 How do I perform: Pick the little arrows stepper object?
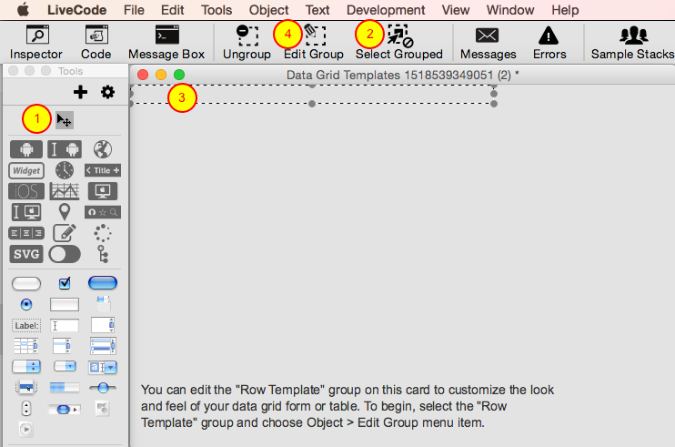26,408
